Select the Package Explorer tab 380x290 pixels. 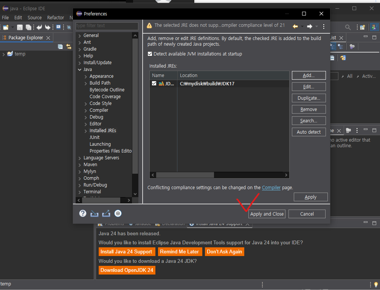coord(26,38)
